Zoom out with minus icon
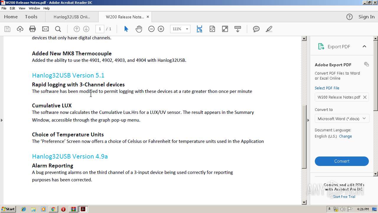The width and height of the screenshot is (378, 213). [x=151, y=29]
